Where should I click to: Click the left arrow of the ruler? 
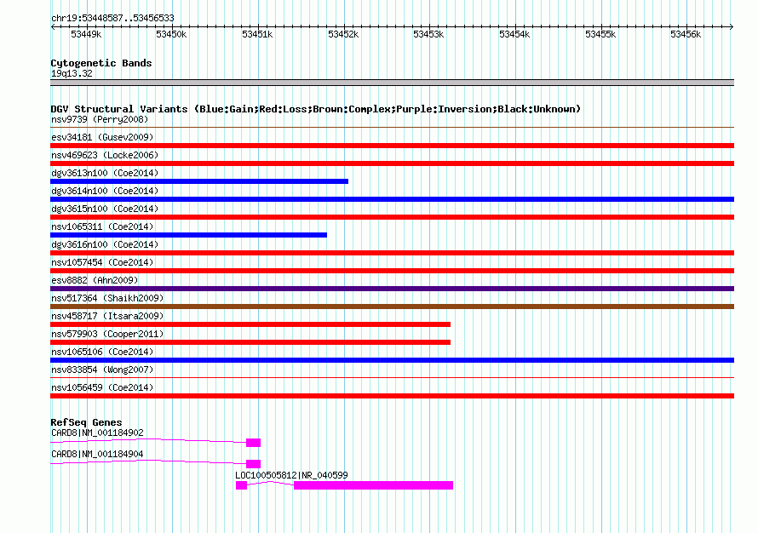coord(53,27)
